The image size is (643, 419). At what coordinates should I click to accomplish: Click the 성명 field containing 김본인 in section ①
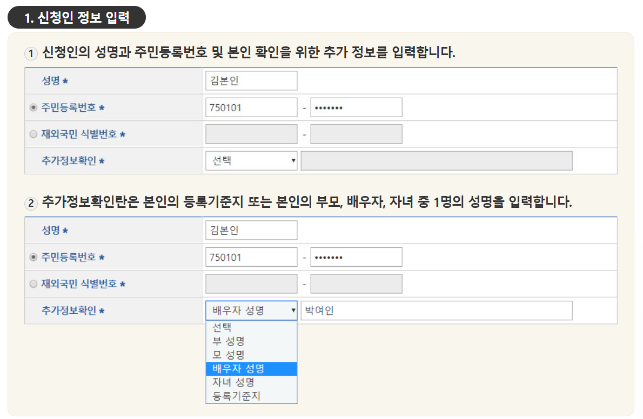(x=251, y=80)
